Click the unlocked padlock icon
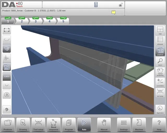Image resolution: width=167 pixels, height=133 pixels. click(x=121, y=5)
